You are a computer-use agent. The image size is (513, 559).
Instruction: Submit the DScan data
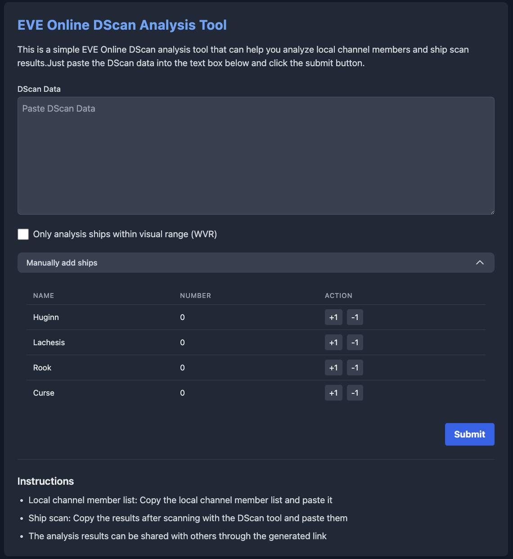click(x=469, y=434)
